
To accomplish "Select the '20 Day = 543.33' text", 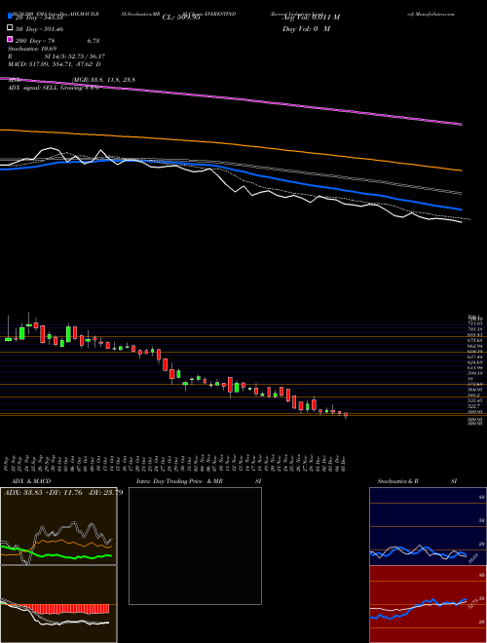I will 39,18.
